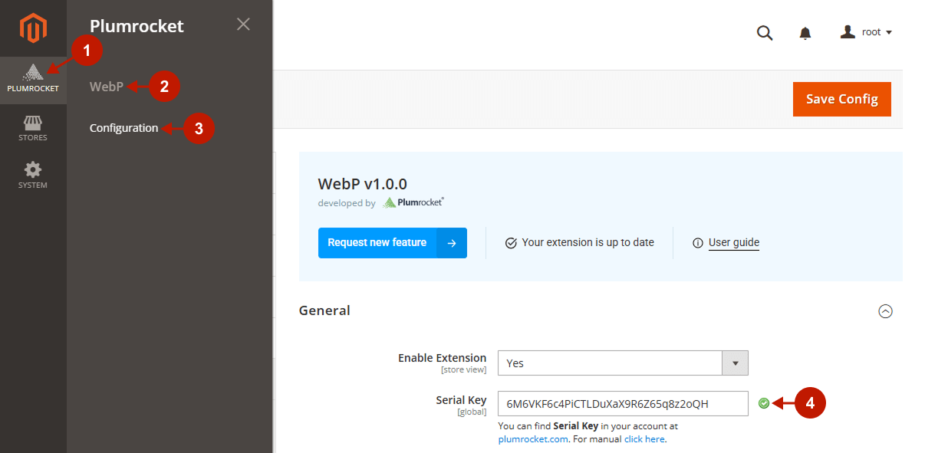925x453 pixels.
Task: Click the green serial key validation checkmark
Action: (763, 403)
